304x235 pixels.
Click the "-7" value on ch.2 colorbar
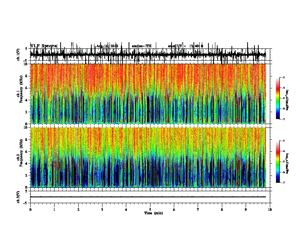283,182
